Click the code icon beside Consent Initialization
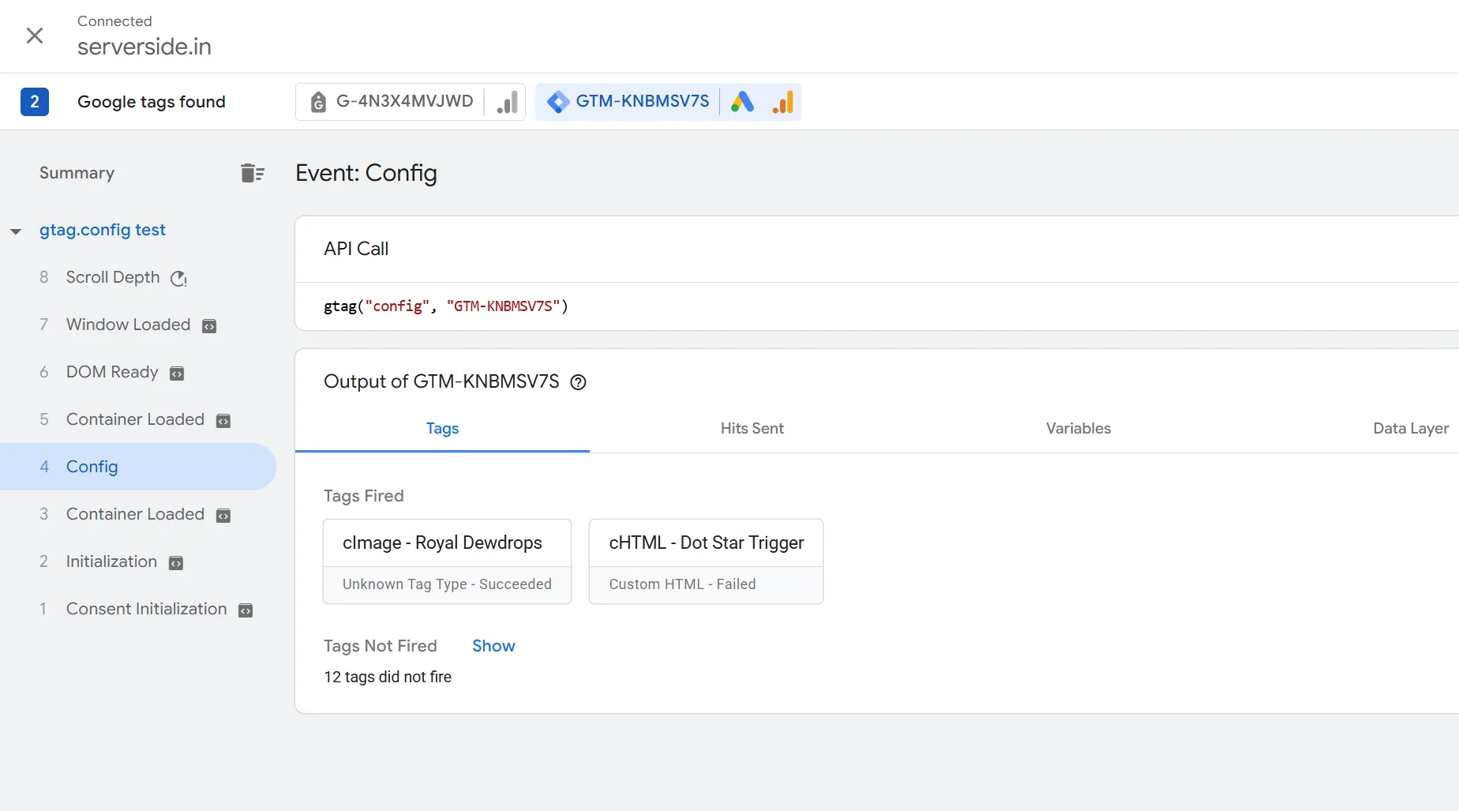Image resolution: width=1459 pixels, height=811 pixels. (x=246, y=610)
